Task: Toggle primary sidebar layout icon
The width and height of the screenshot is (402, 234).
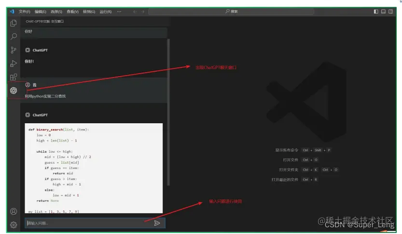Action: click(376, 12)
